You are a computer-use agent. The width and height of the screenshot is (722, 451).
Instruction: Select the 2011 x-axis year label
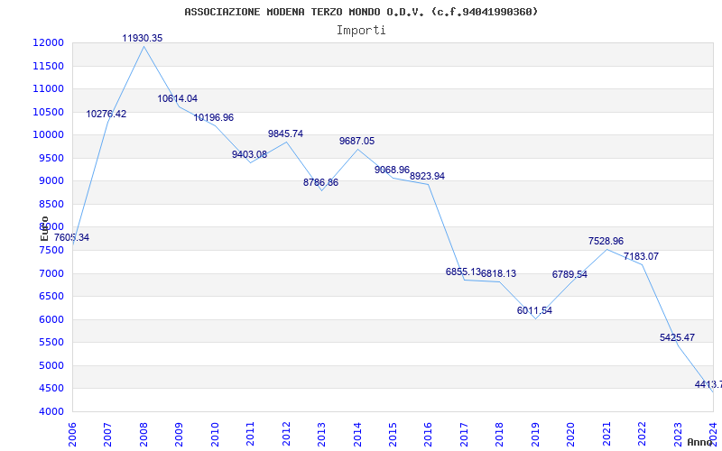click(251, 435)
